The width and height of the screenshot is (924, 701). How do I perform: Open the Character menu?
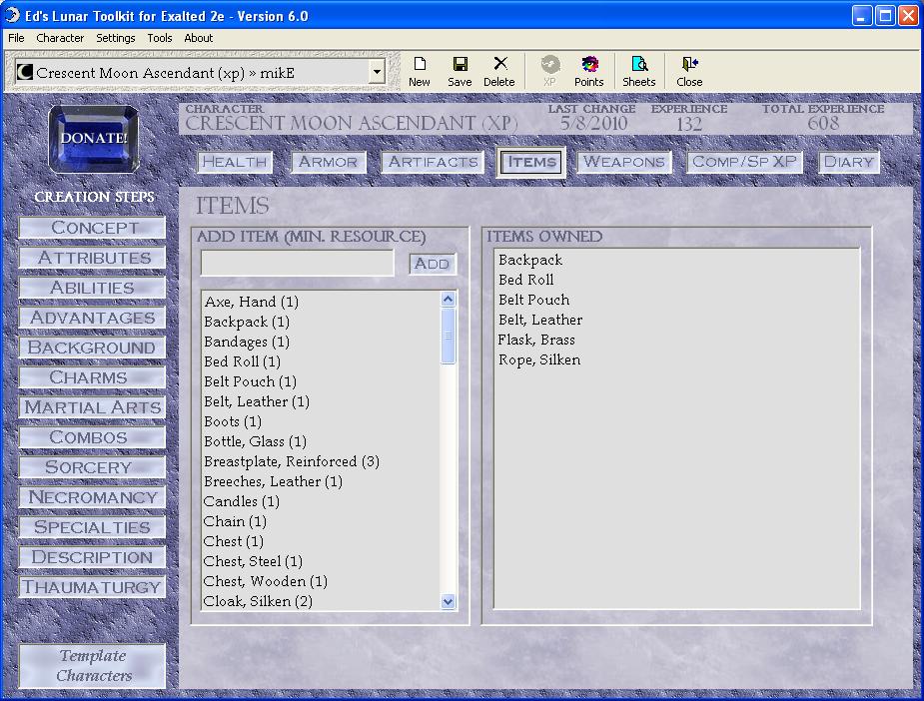[x=60, y=38]
